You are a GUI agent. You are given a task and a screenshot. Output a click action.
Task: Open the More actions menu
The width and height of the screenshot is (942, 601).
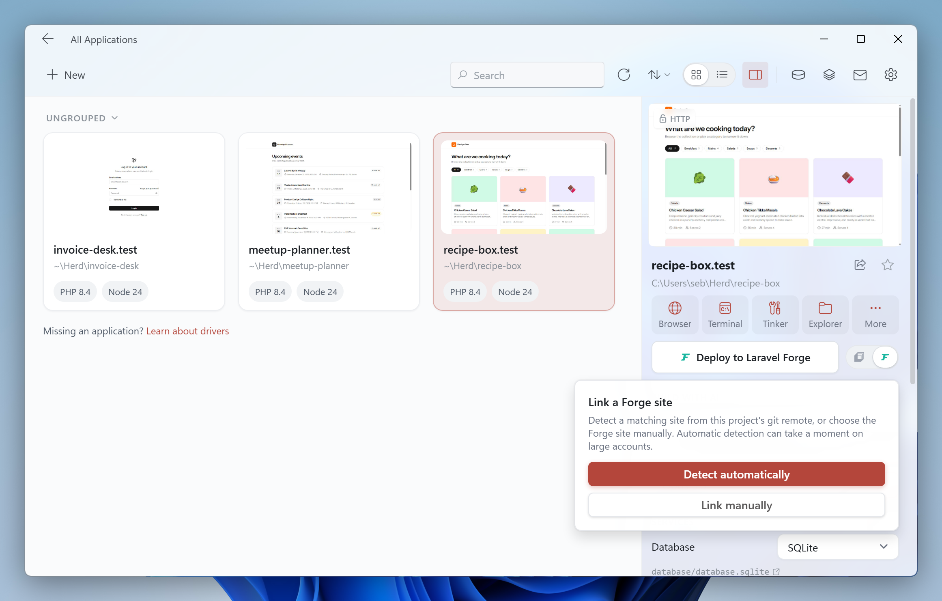(x=875, y=315)
